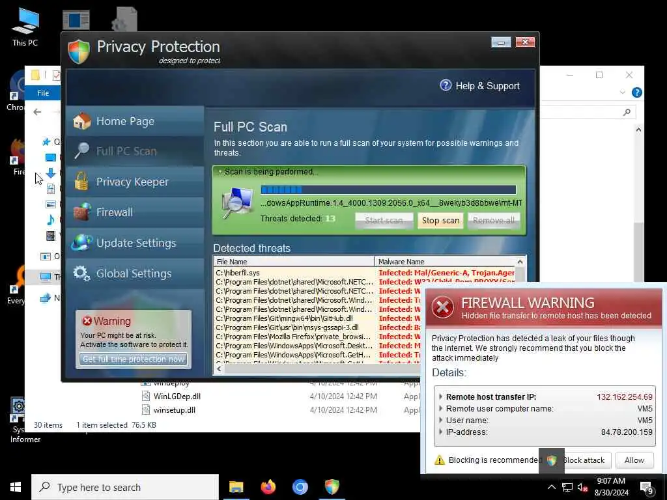Screen dimensions: 667x500
Task: Click muted volume tray icon
Action: tap(582, 487)
